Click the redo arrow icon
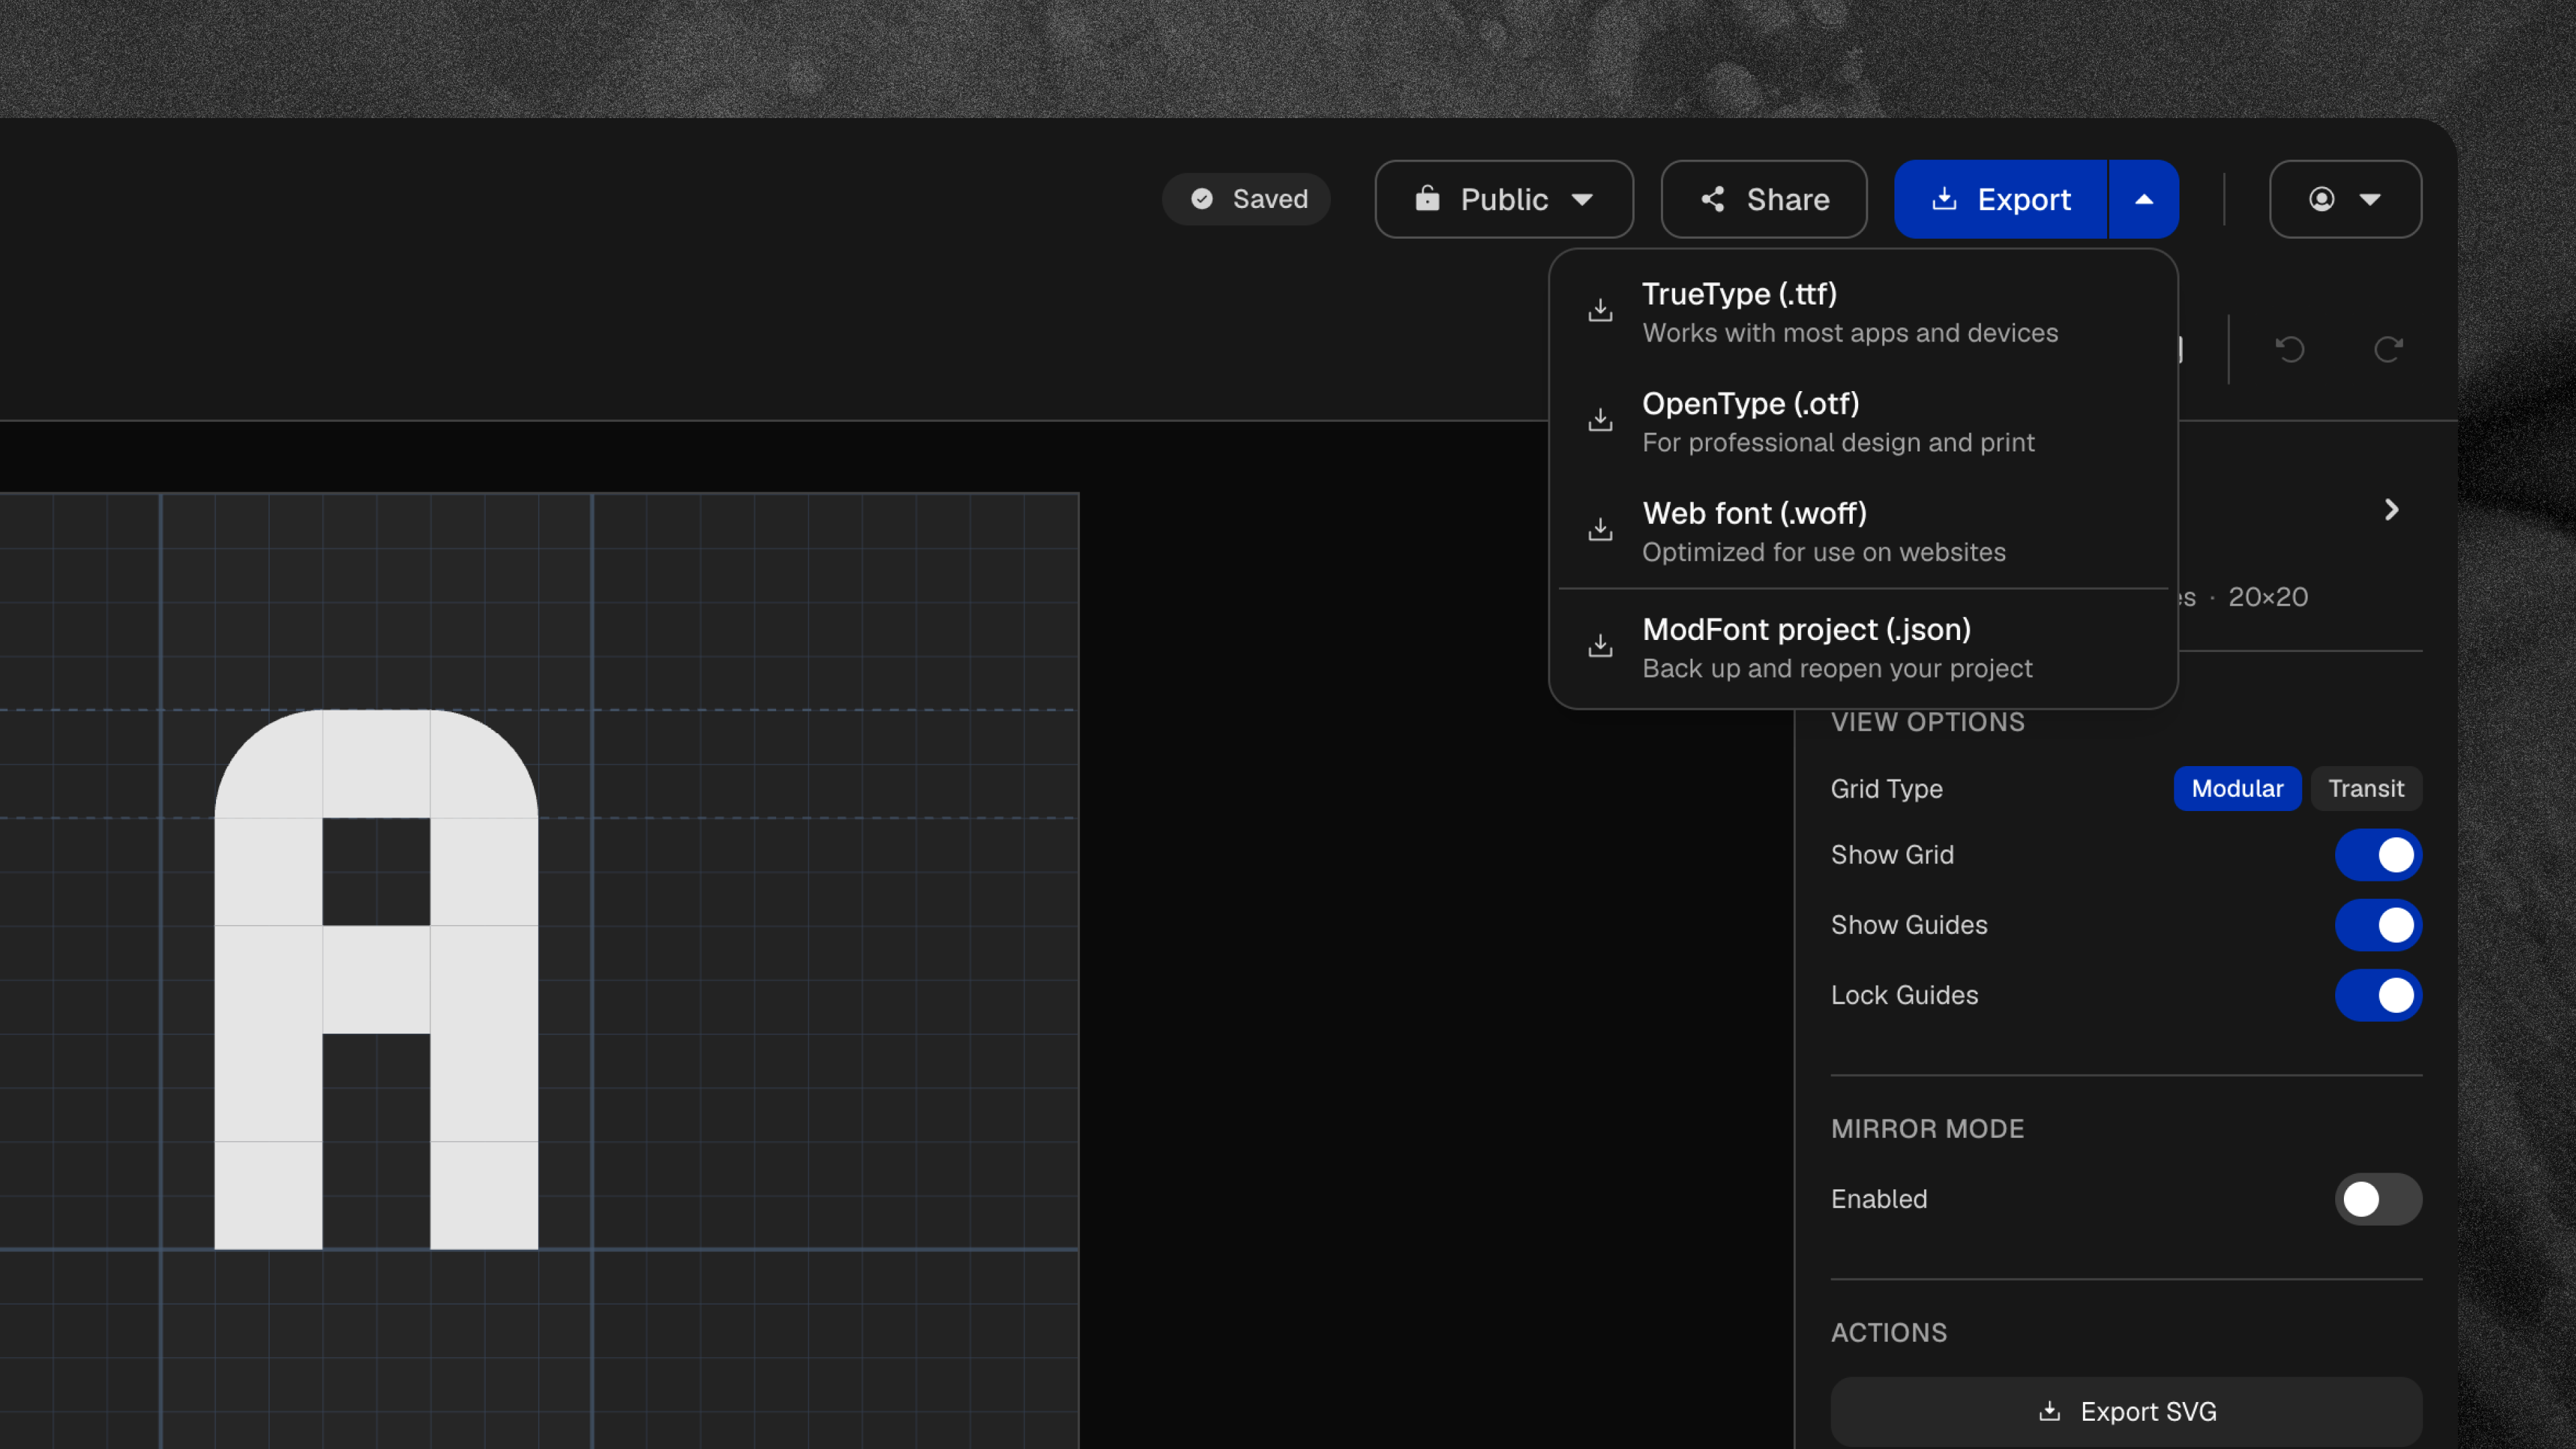 pos(2389,349)
